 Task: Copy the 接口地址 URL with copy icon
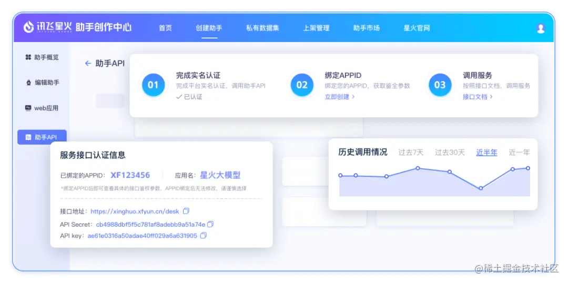[186, 211]
